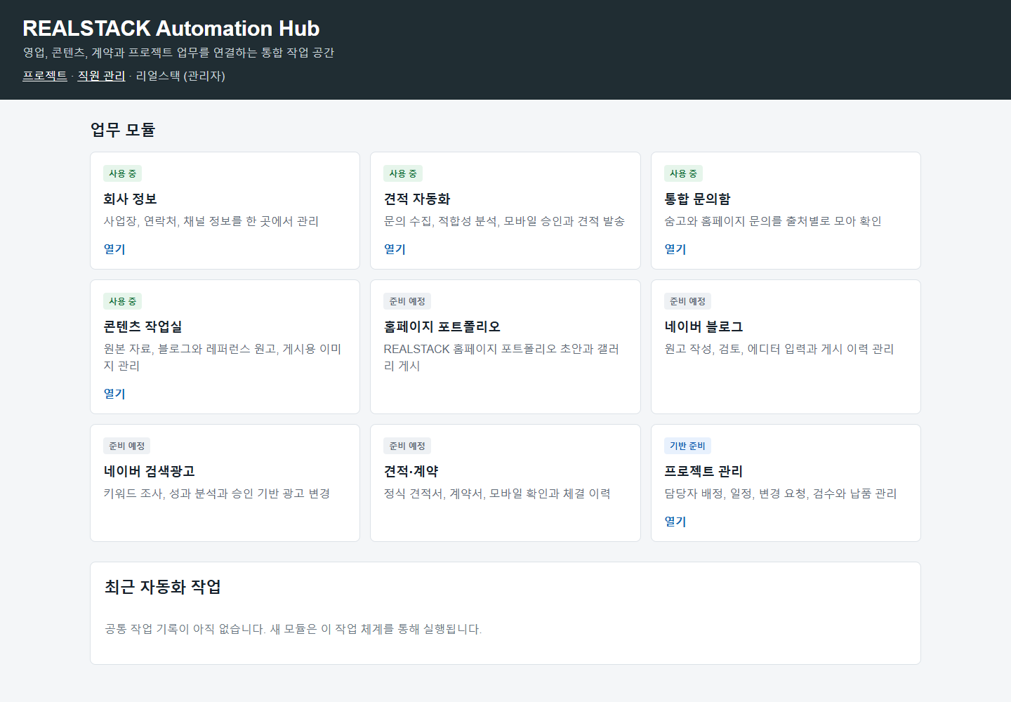This screenshot has width=1011, height=702.
Task: Click the 사용 중 badge on 콘텐츠 작업실
Action: click(x=123, y=301)
